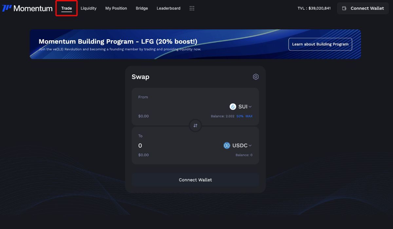
Task: Open the Liquidity tab
Action: (88, 8)
